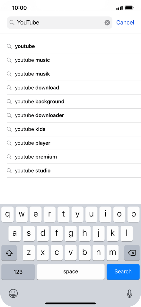
Task: Cancel the search
Action: [125, 23]
